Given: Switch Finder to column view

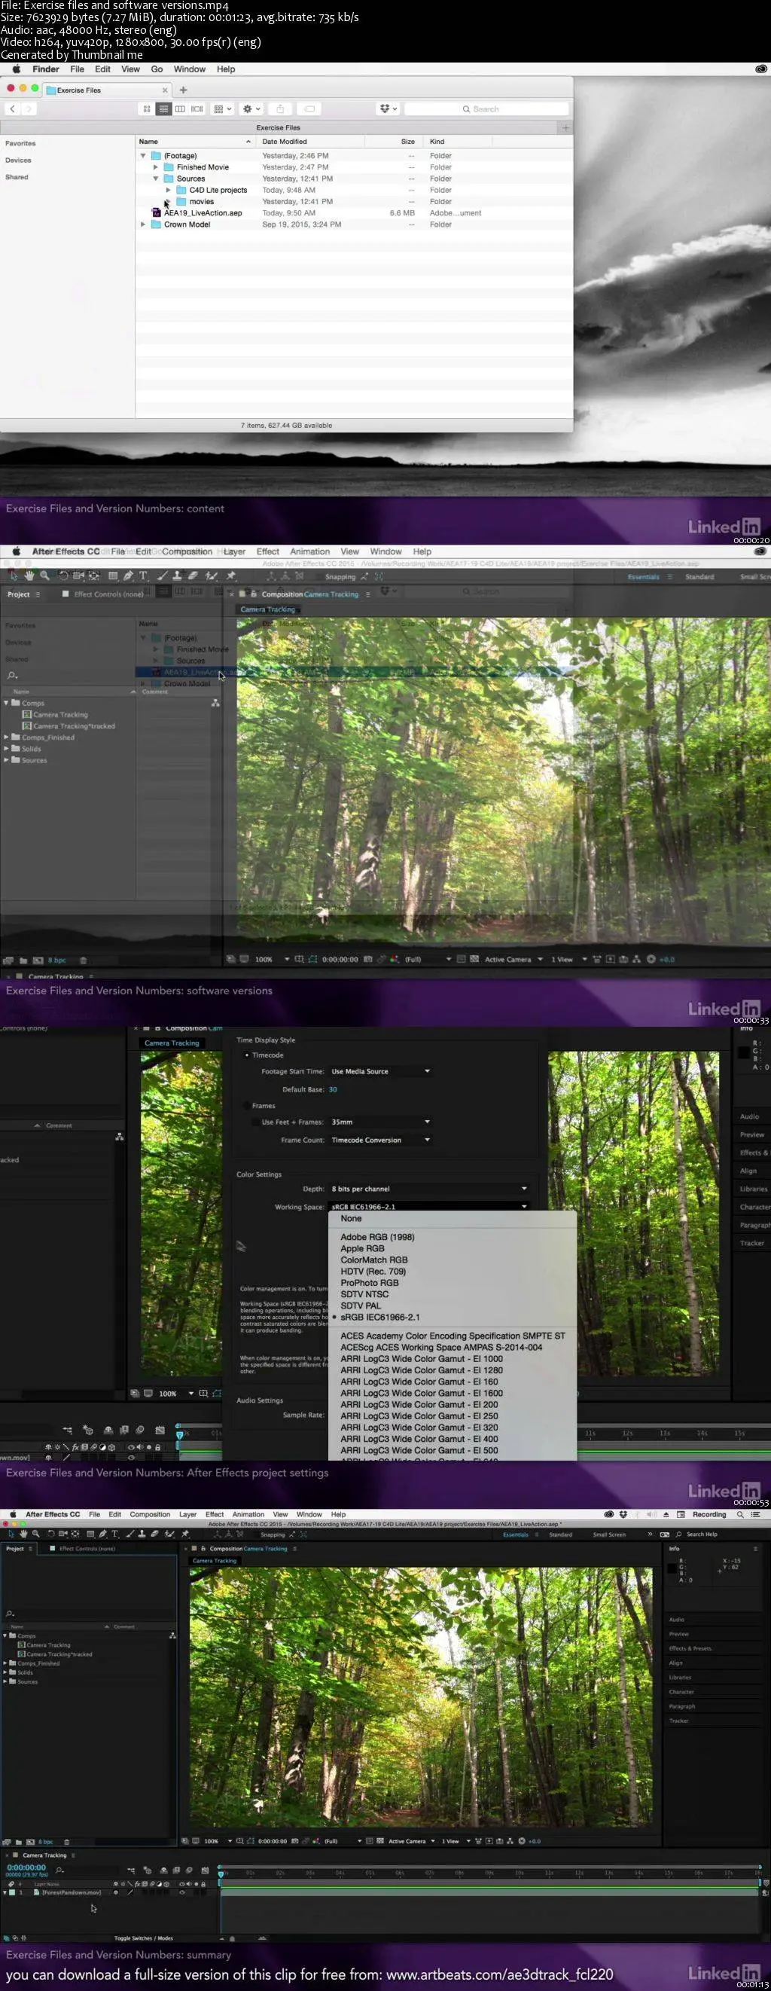Looking at the screenshot, I should pos(180,109).
